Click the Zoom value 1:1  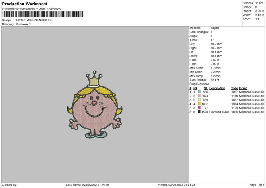click(x=257, y=19)
